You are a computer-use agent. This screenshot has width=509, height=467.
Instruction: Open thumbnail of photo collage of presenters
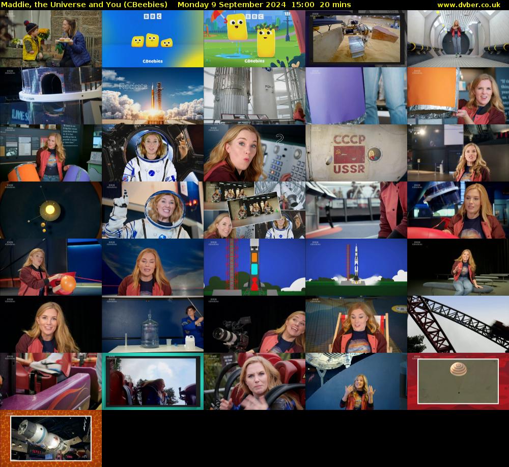(x=254, y=210)
